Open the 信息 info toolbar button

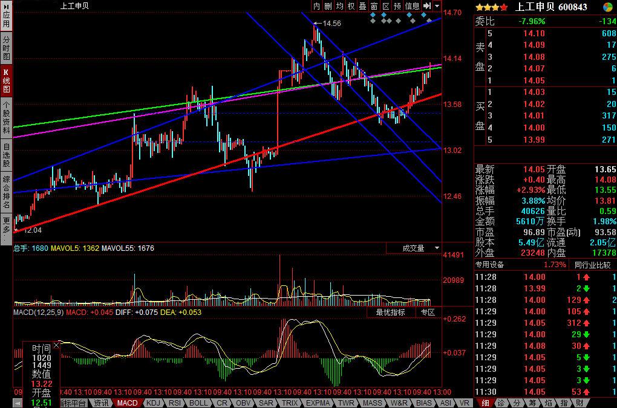tap(412, 6)
